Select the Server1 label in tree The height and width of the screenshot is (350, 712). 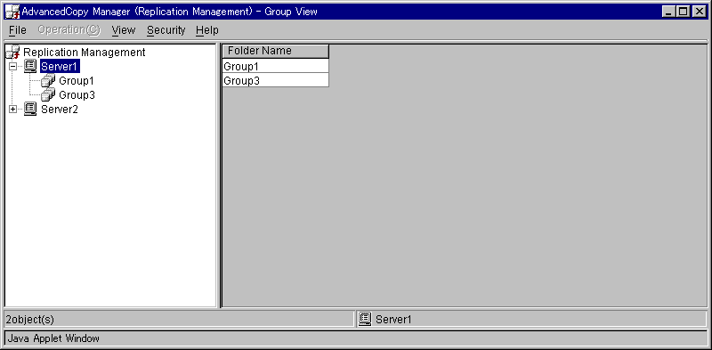tap(60, 67)
